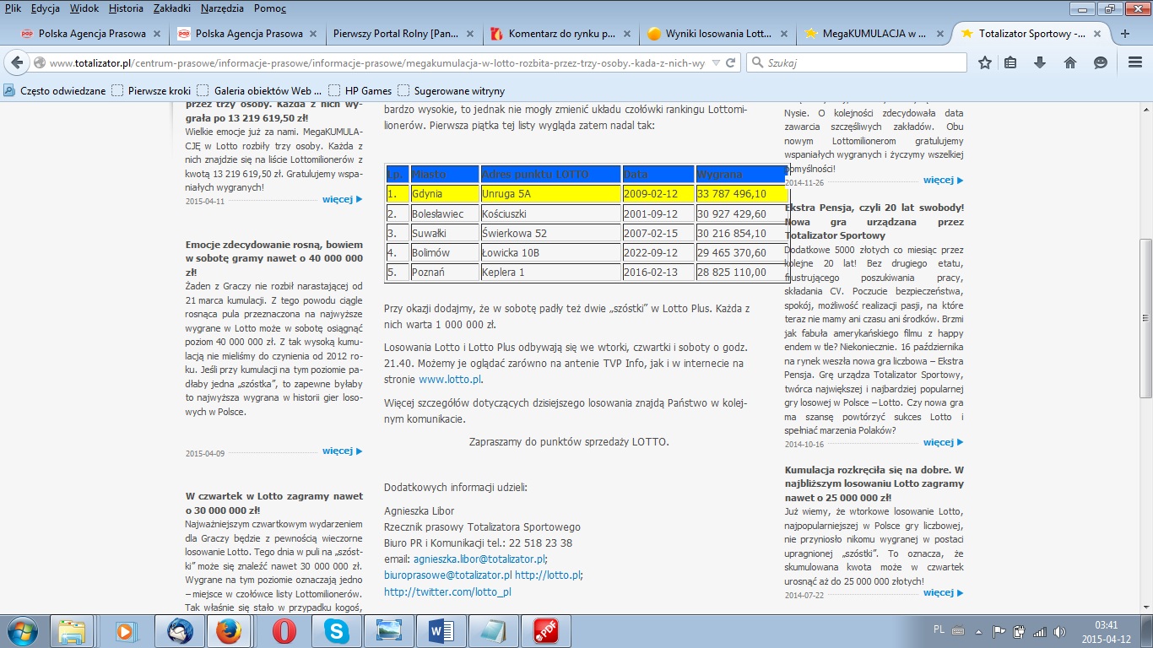Click 'więcej' next to date 2014-10-16
This screenshot has height=648, width=1153.
943,442
